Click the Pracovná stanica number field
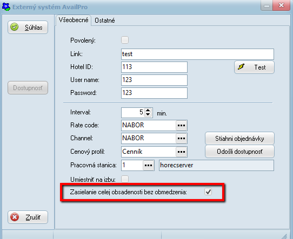 [132, 165]
